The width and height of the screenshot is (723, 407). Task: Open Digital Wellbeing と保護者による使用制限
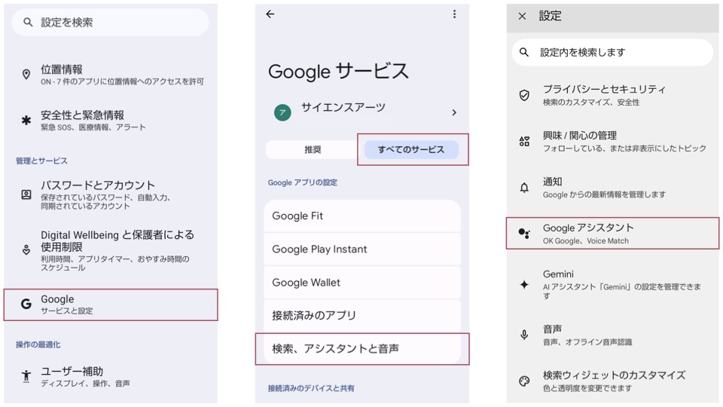click(x=111, y=250)
